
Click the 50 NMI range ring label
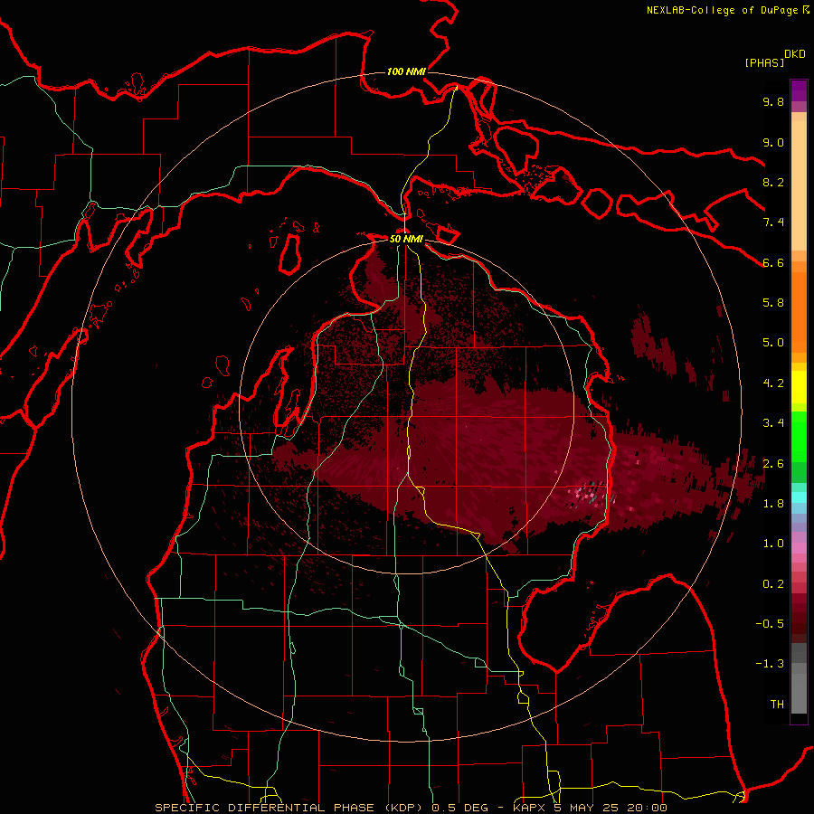406,239
